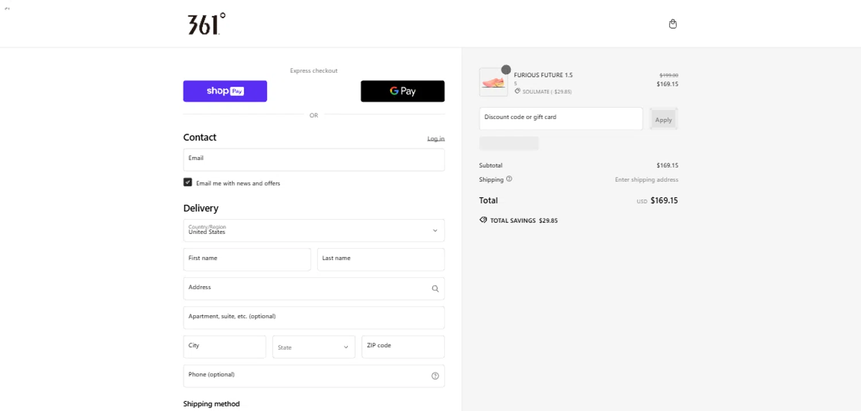Screen dimensions: 861x411
Task: Click the TOTAL SAVINGS $29.85 text
Action: [524, 221]
